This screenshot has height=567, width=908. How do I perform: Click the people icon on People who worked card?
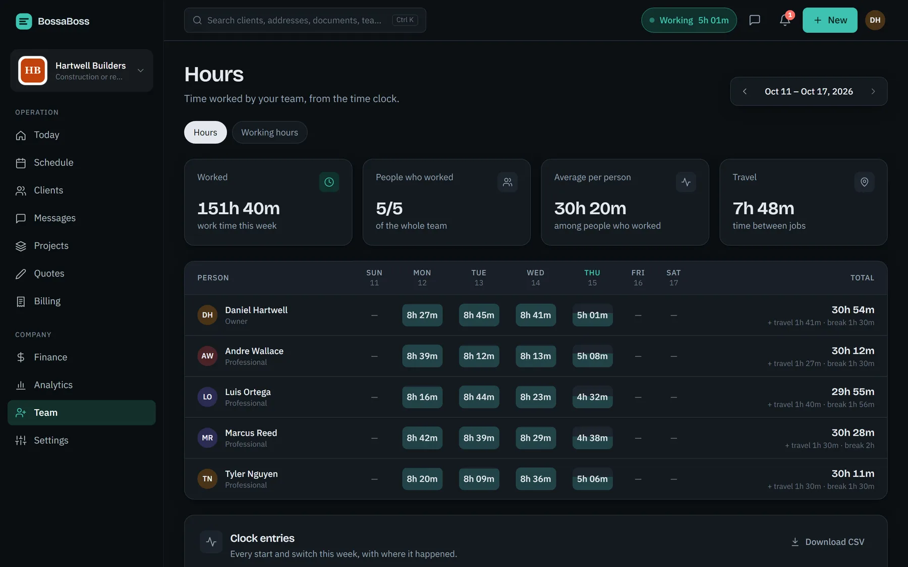[x=507, y=182]
